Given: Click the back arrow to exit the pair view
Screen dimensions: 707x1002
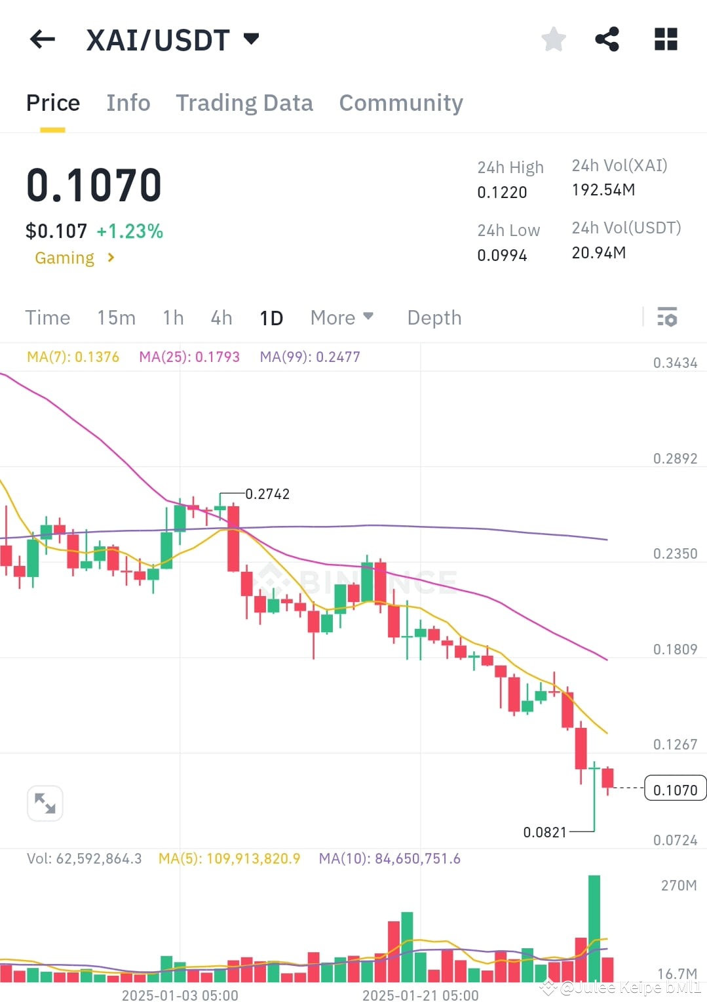Looking at the screenshot, I should pyautogui.click(x=42, y=39).
